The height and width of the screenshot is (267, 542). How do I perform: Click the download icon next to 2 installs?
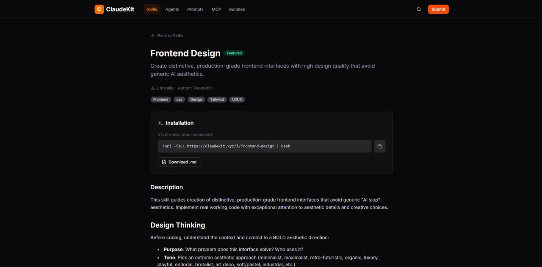(x=152, y=87)
